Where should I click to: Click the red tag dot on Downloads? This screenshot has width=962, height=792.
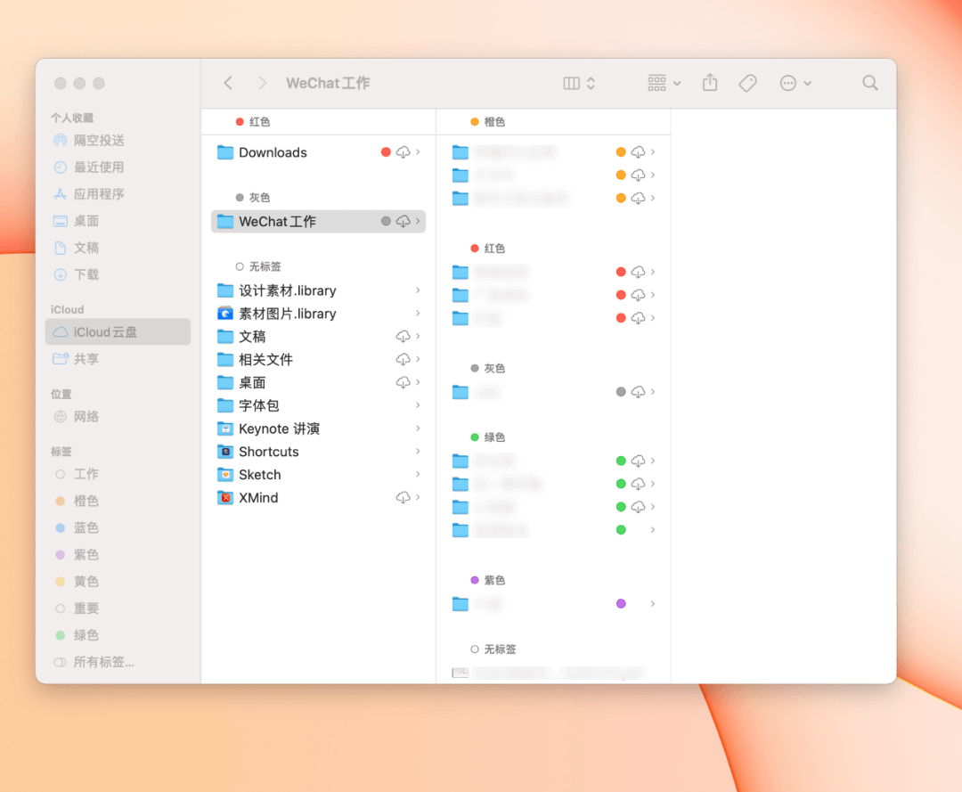pyautogui.click(x=386, y=152)
